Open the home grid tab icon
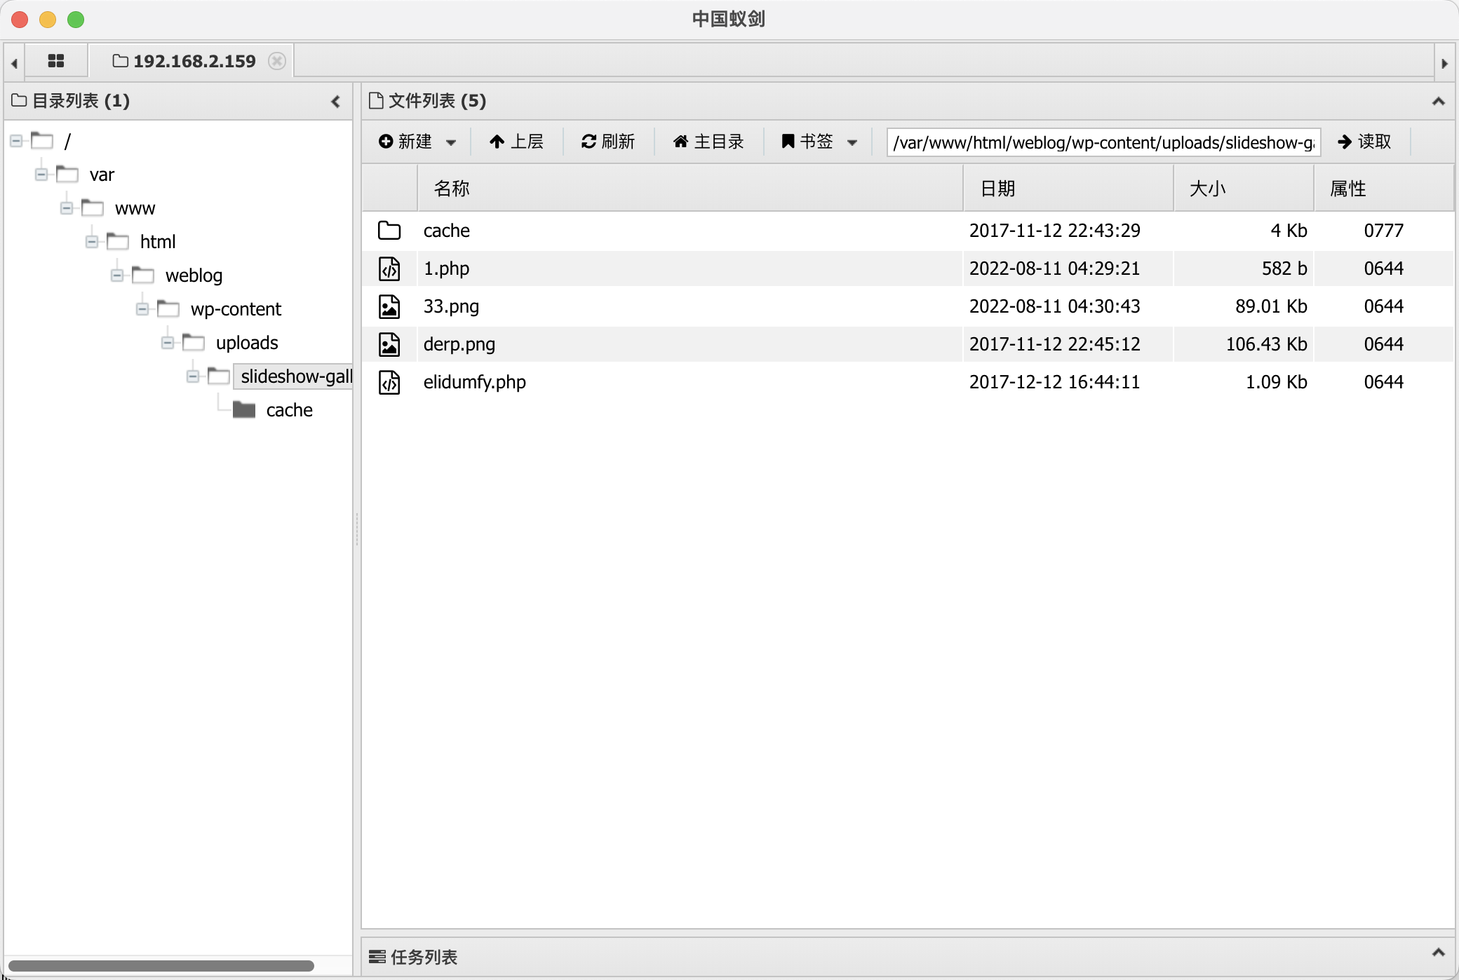 [56, 61]
